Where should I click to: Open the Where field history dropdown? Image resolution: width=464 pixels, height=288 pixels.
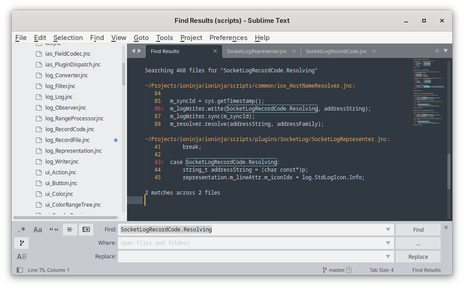[x=388, y=243]
